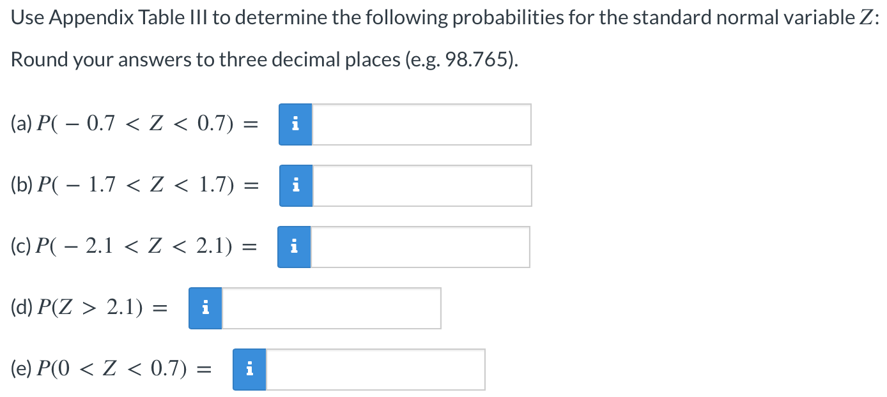Click the info icon for part (a)
Screen dimensions: 887x397
coord(295,124)
